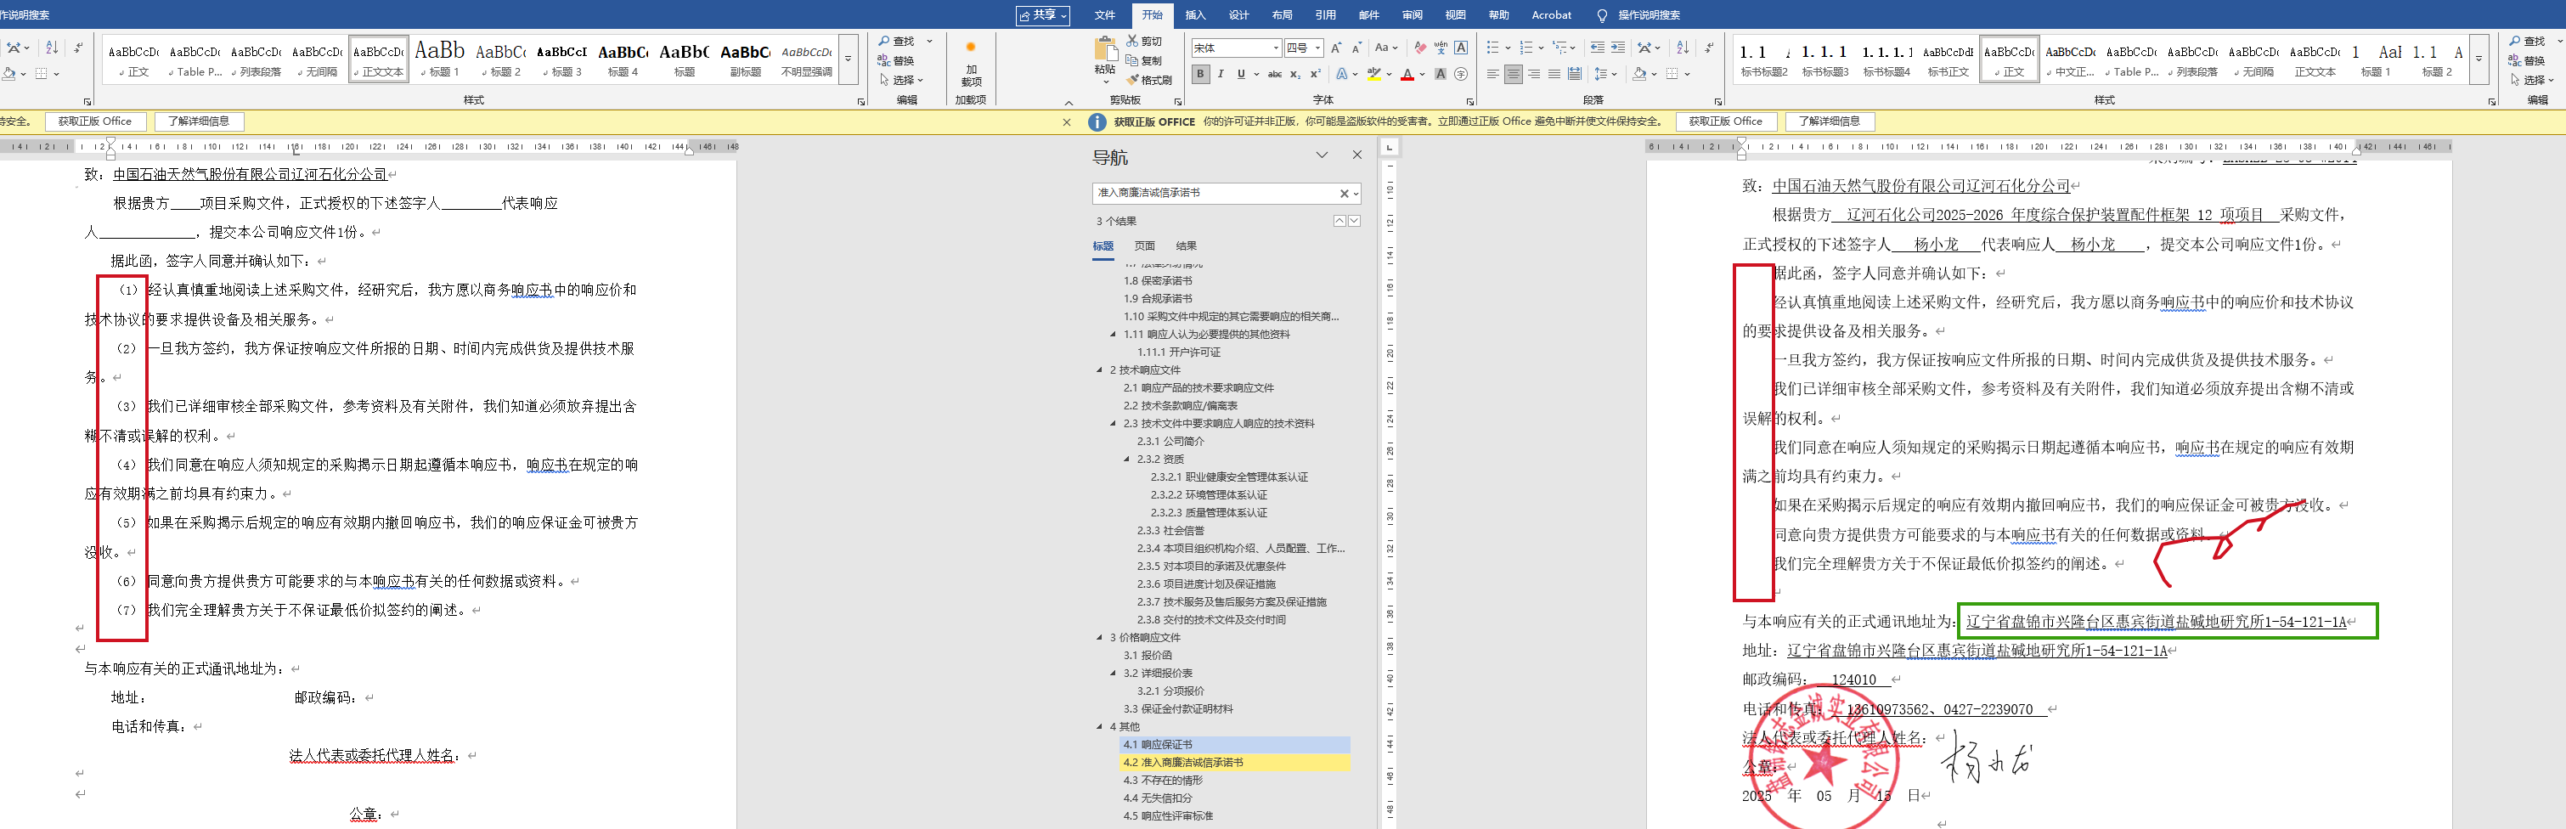Toggle Bold formatting

point(1200,74)
